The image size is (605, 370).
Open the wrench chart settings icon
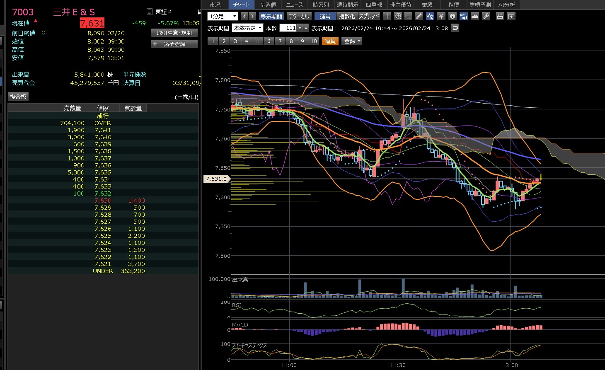[486, 16]
